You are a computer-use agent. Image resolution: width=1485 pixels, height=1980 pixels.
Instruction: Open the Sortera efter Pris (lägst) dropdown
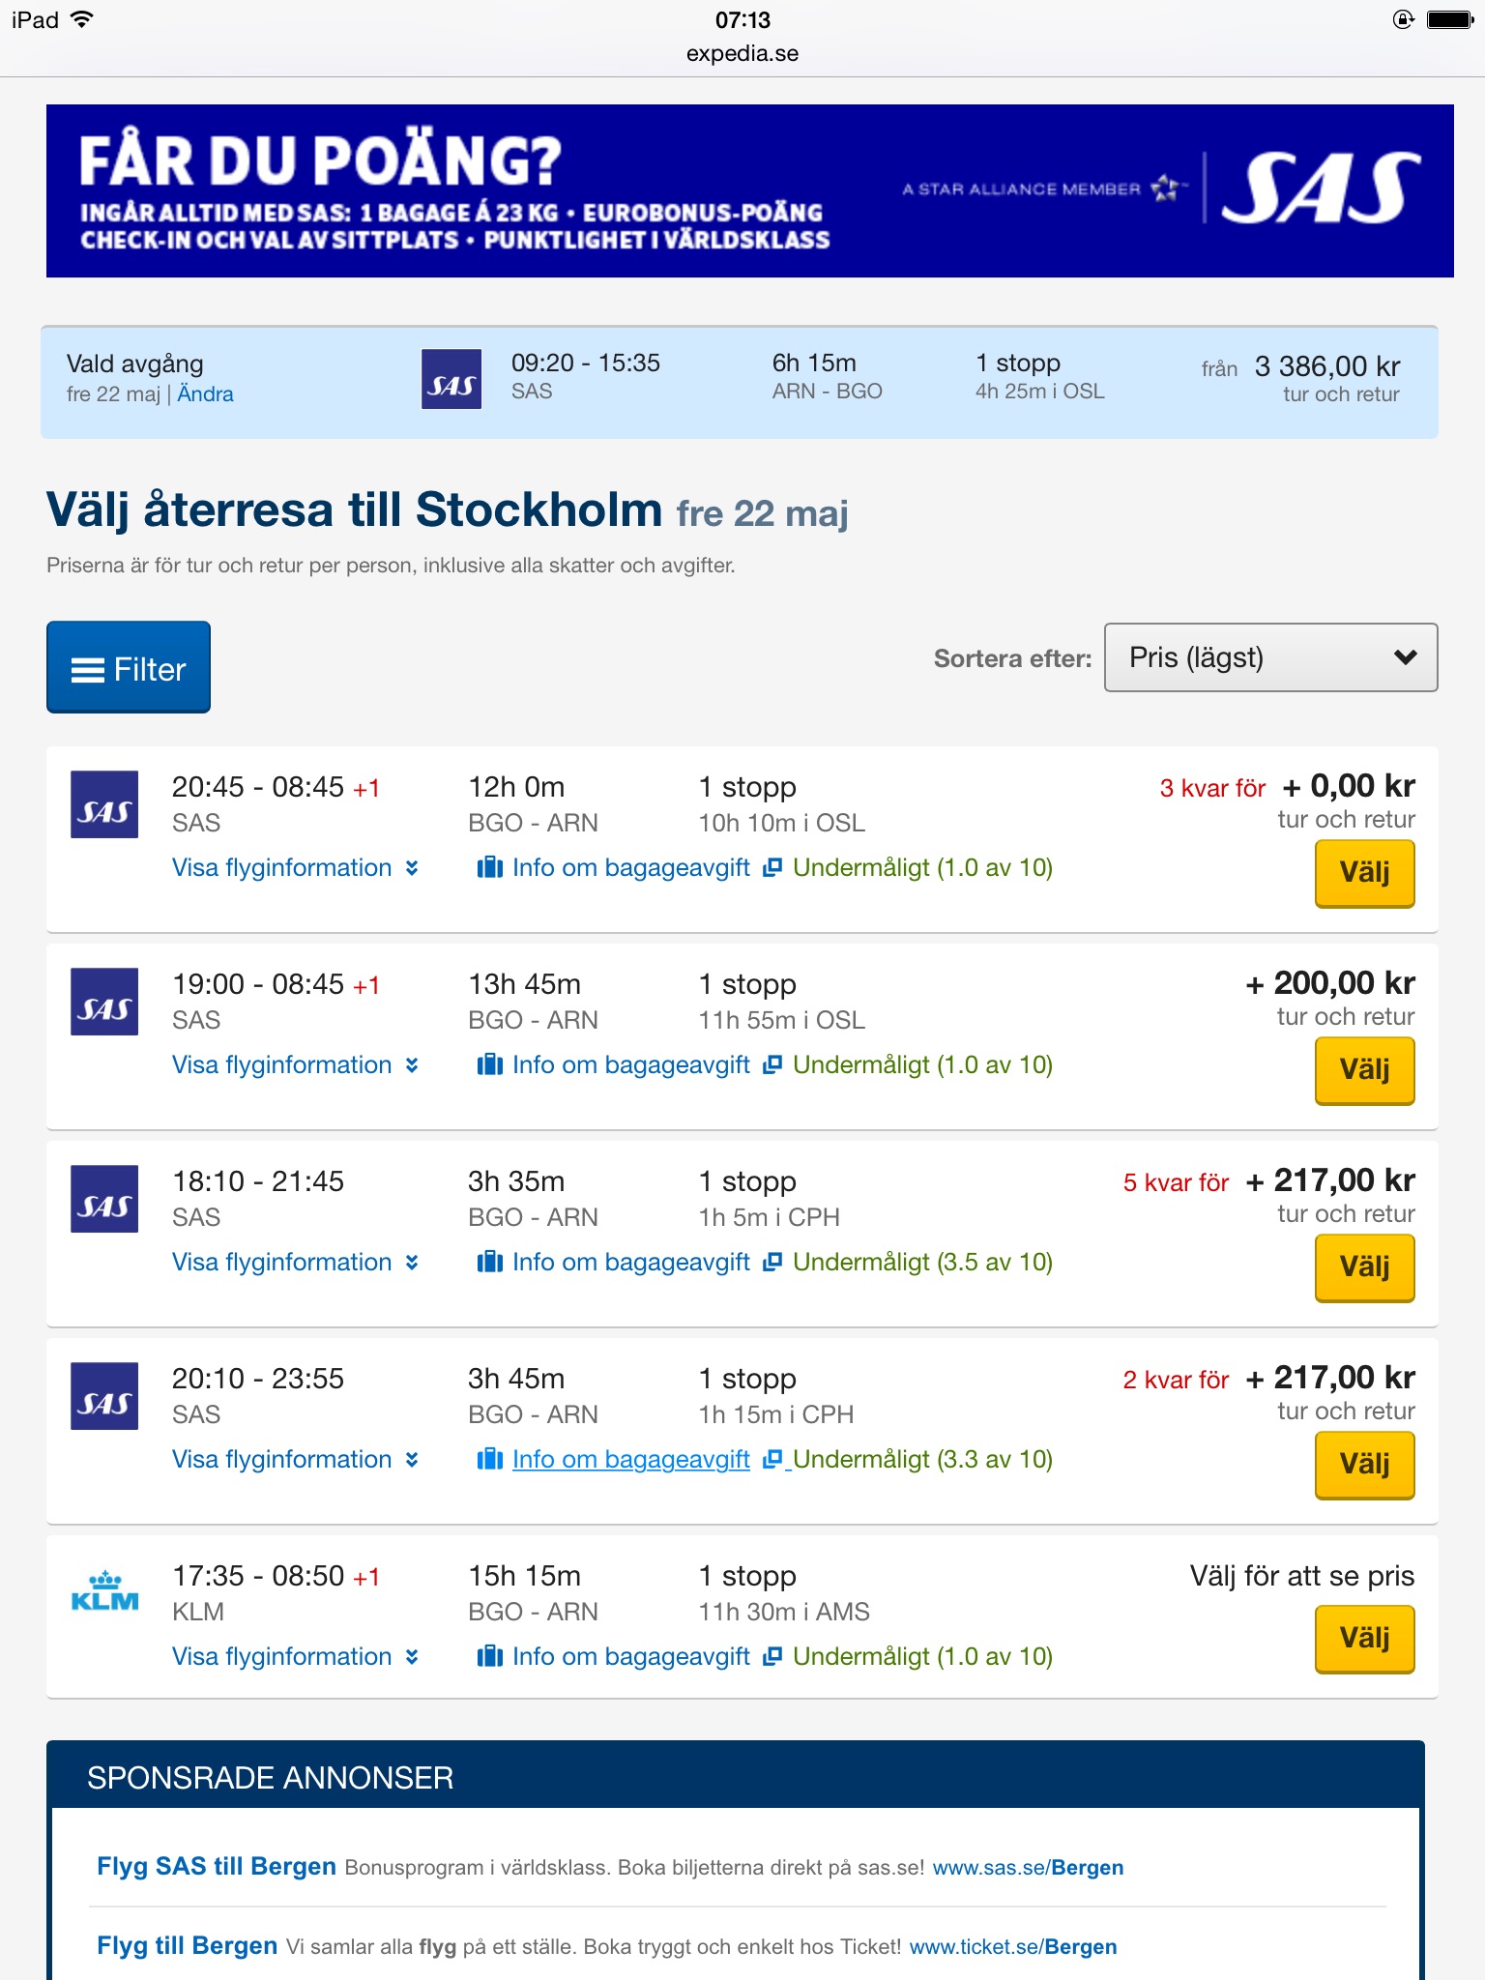[1270, 657]
